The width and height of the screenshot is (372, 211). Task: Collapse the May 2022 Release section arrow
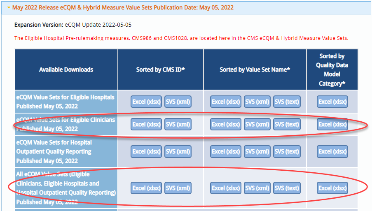[9, 7]
